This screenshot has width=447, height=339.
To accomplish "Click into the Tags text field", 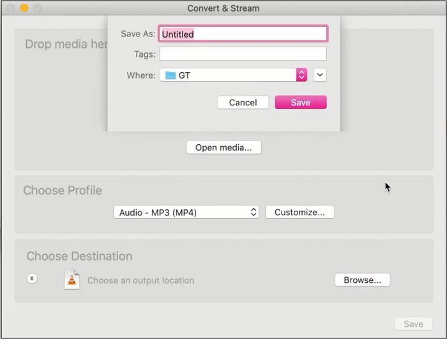I will pos(243,54).
